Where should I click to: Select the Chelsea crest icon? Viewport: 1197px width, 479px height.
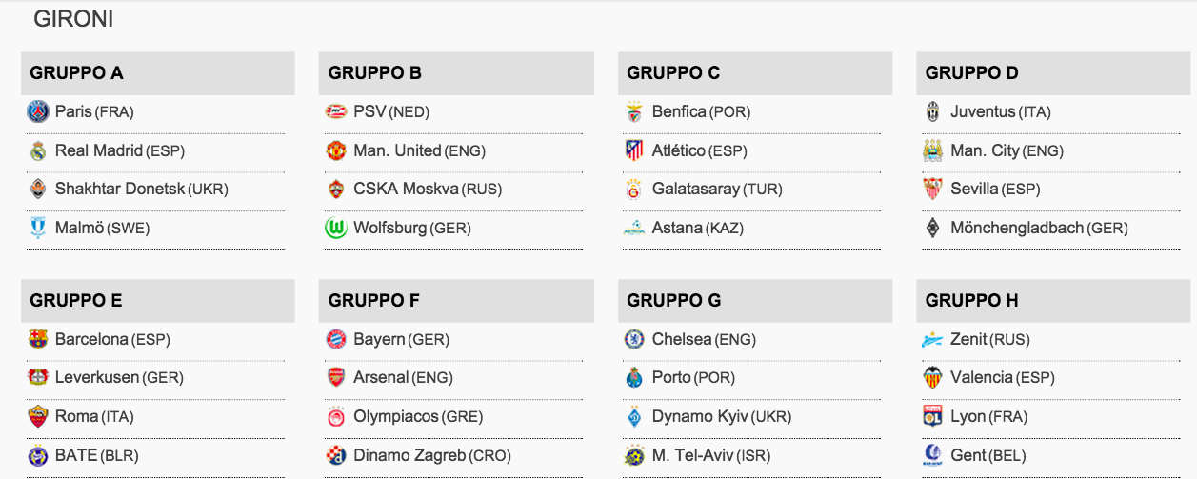click(x=635, y=339)
